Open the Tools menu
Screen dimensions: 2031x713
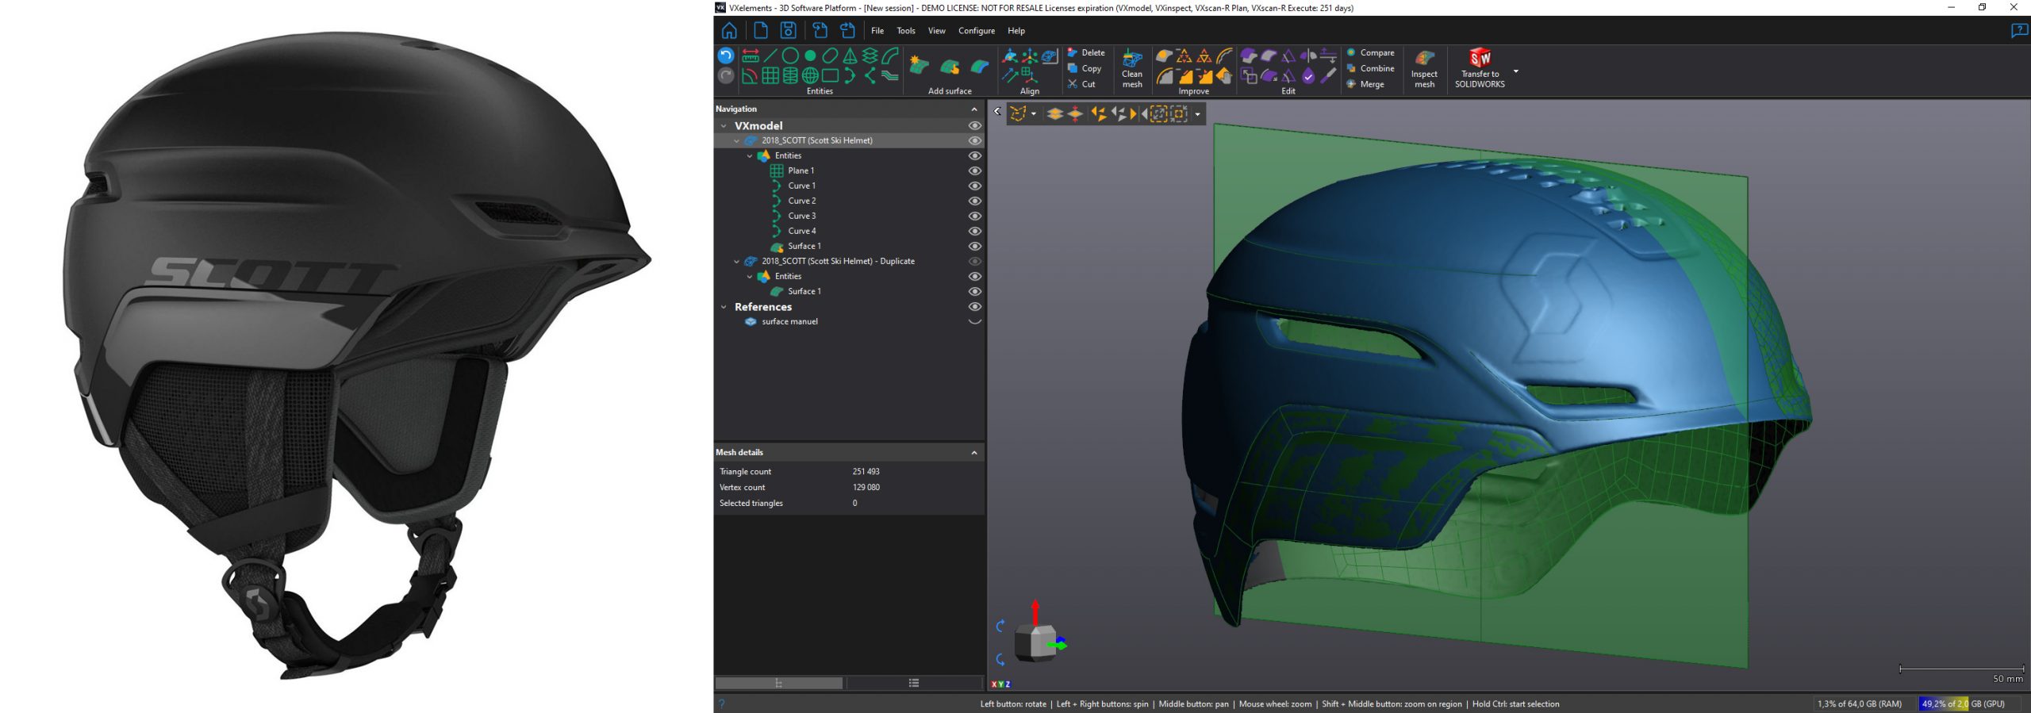point(905,31)
